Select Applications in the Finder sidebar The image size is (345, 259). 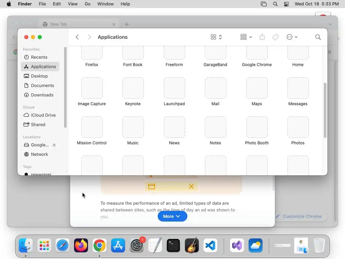click(x=40, y=66)
